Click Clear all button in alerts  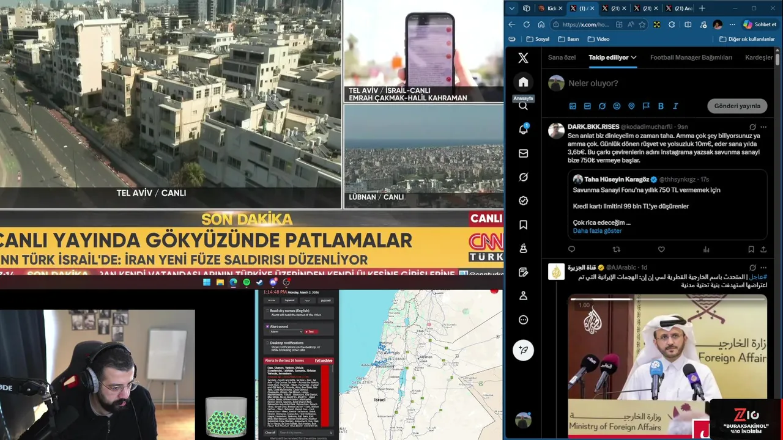270,433
